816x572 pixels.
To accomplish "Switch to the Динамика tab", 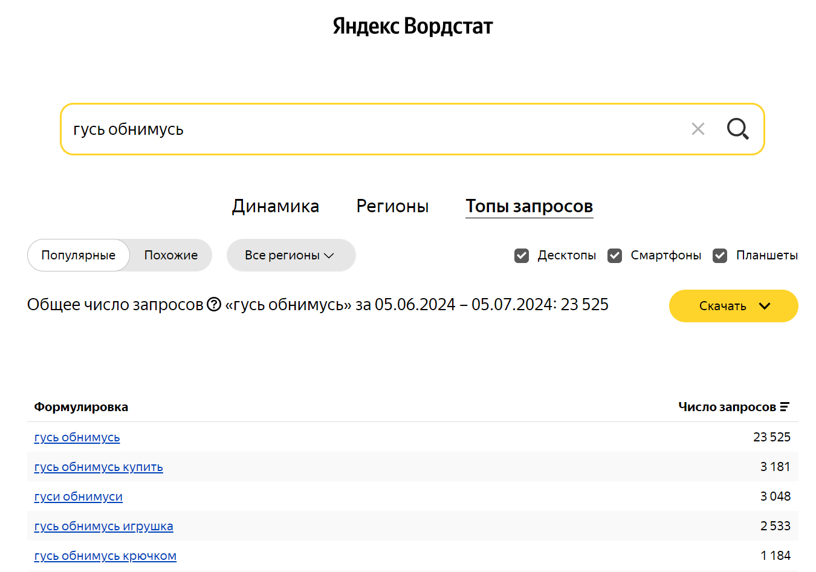I will (x=276, y=206).
